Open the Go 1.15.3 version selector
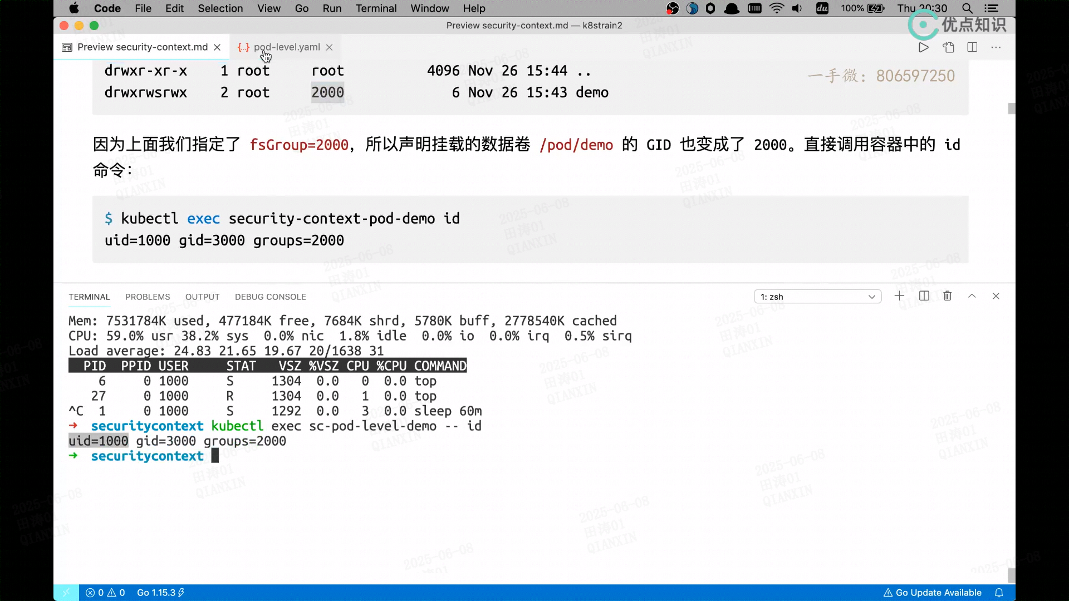Screen dimensions: 1069x601 pos(160,593)
